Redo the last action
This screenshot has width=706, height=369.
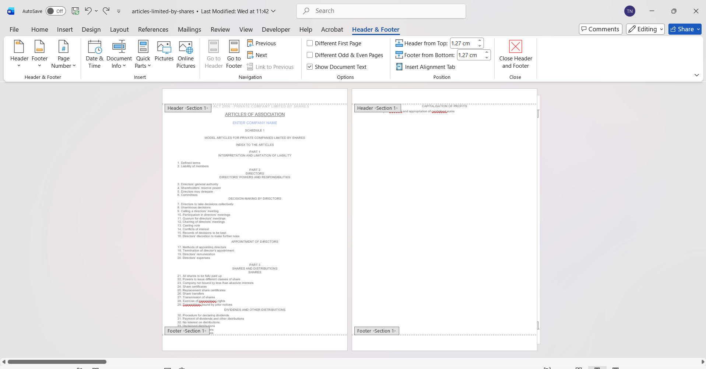tap(106, 11)
